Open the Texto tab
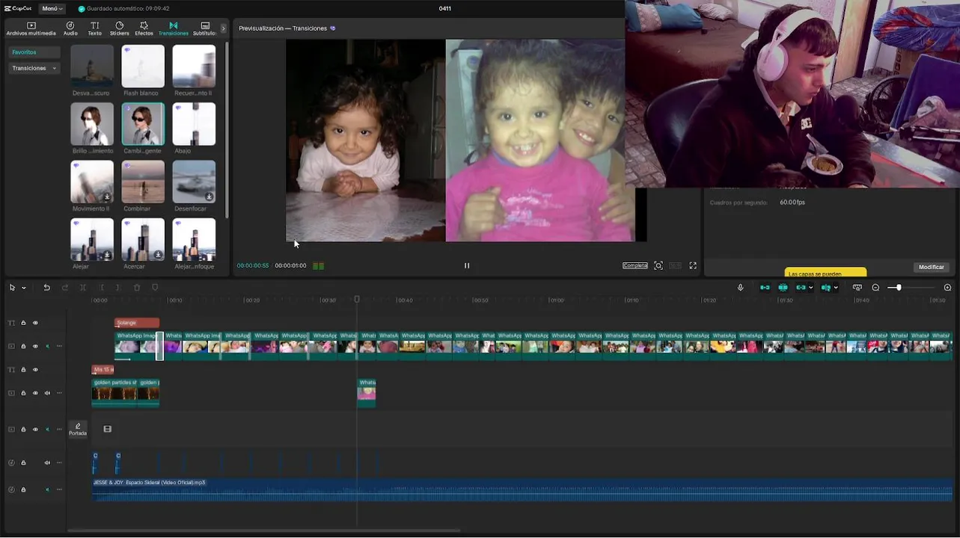Viewport: 960px width, 538px height. (95, 28)
